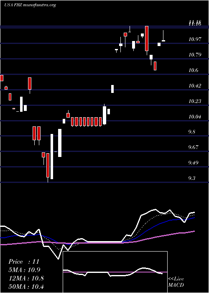Click the 5MA : 10.9 readout

[24, 270]
